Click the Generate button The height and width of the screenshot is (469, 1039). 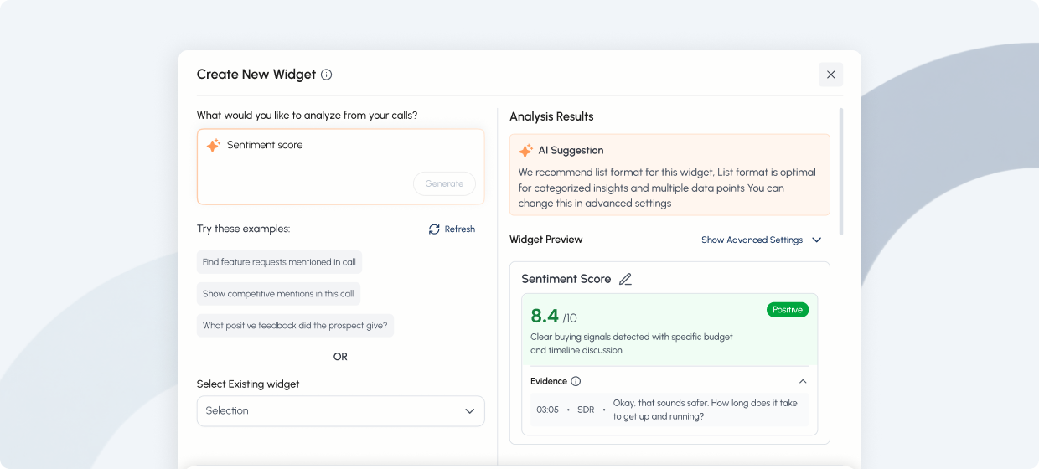coord(444,184)
